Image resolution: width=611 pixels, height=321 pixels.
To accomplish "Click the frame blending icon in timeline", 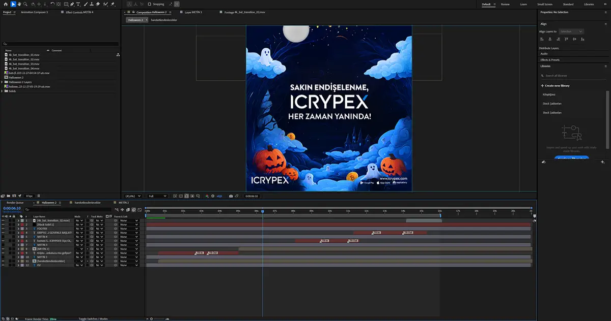I will 128,209.
